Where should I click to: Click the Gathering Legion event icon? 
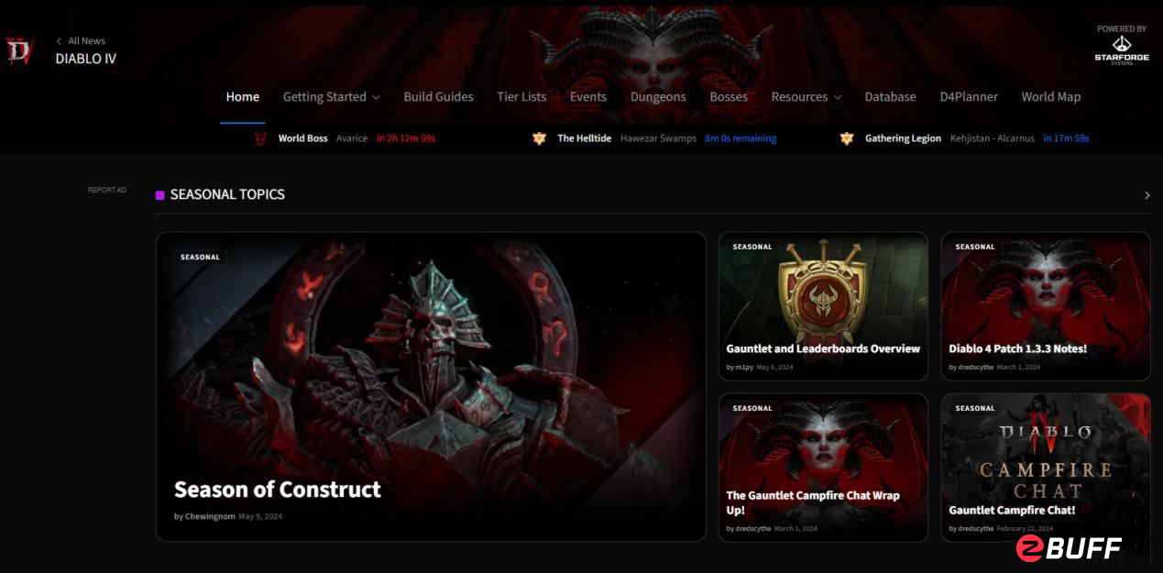pyautogui.click(x=847, y=138)
